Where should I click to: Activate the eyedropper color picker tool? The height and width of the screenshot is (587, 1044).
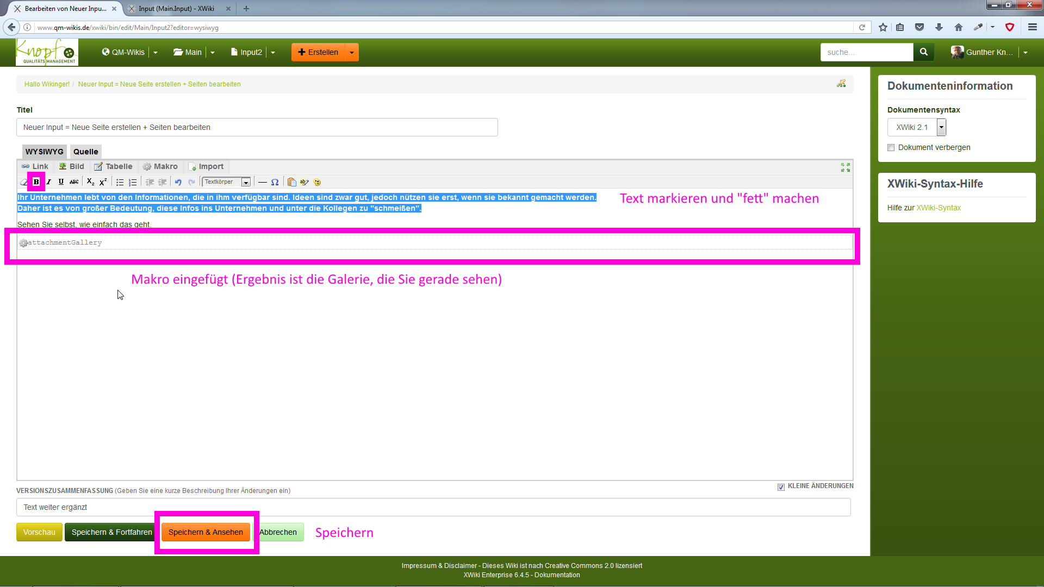coord(978,27)
